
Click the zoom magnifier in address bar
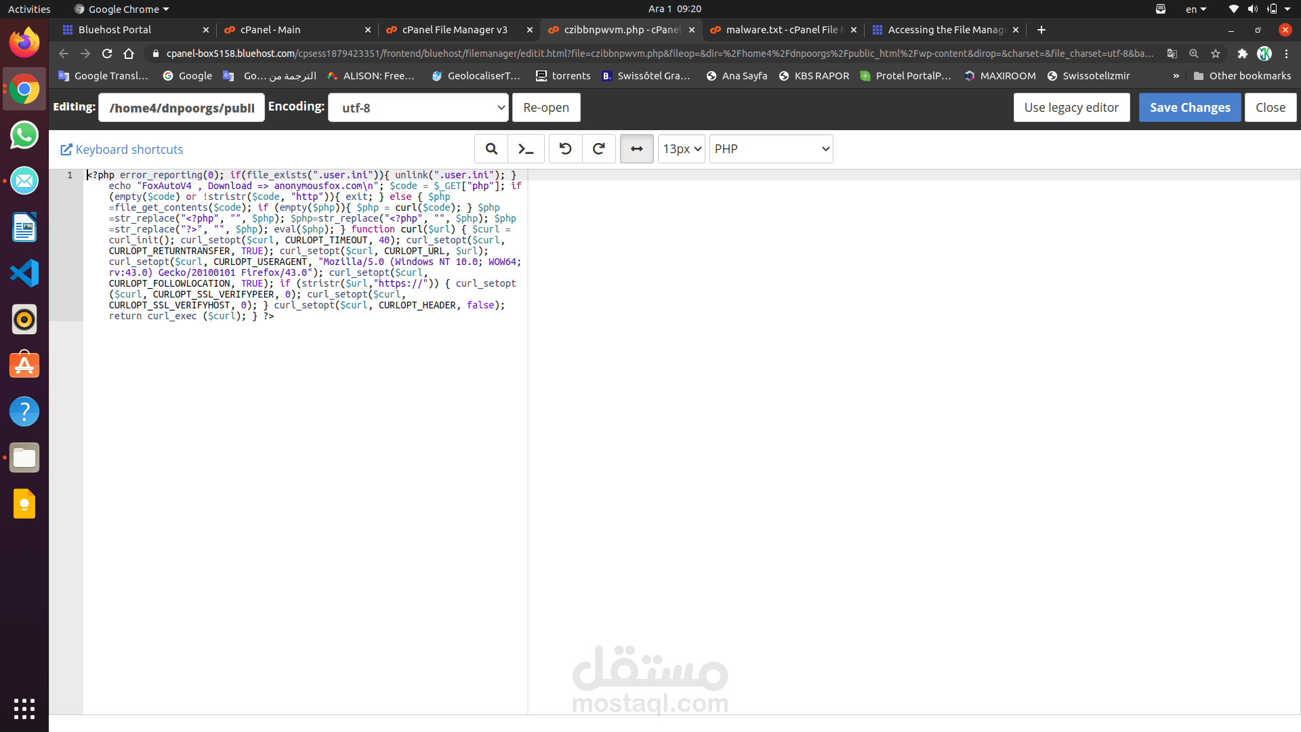pyautogui.click(x=1194, y=54)
